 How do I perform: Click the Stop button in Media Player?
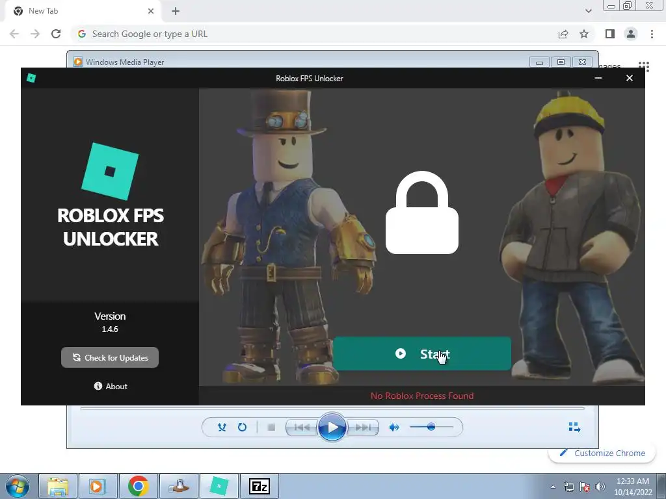(x=271, y=428)
